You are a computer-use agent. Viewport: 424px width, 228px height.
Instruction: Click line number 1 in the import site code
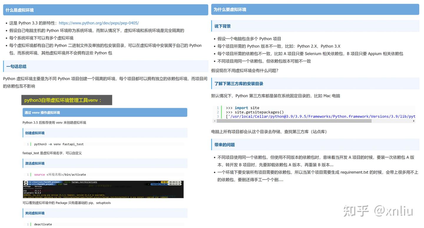(x=218, y=108)
